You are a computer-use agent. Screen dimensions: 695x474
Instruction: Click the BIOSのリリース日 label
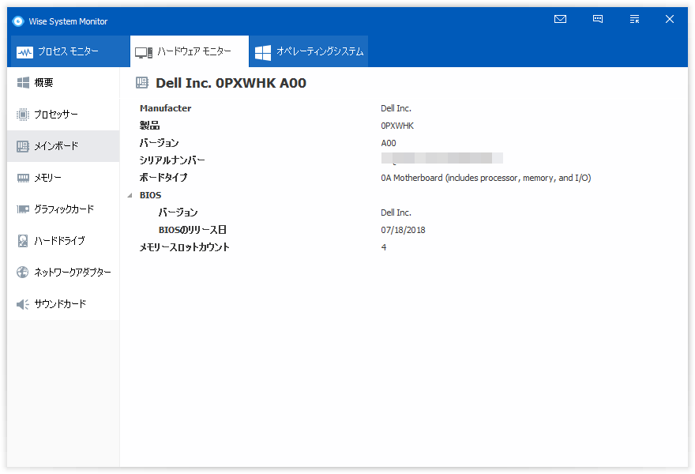click(x=193, y=230)
